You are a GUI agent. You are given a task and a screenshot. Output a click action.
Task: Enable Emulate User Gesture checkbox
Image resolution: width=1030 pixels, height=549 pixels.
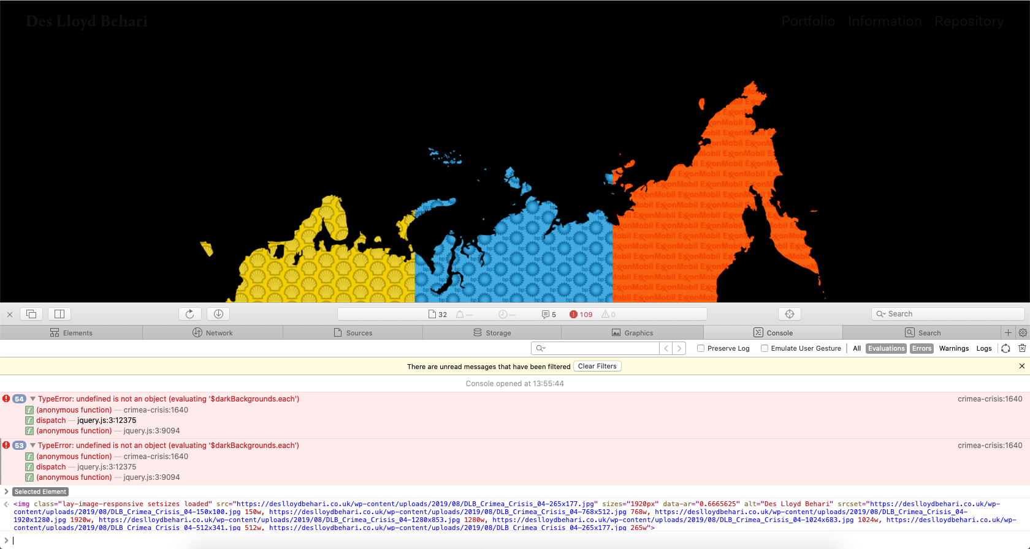click(x=765, y=348)
